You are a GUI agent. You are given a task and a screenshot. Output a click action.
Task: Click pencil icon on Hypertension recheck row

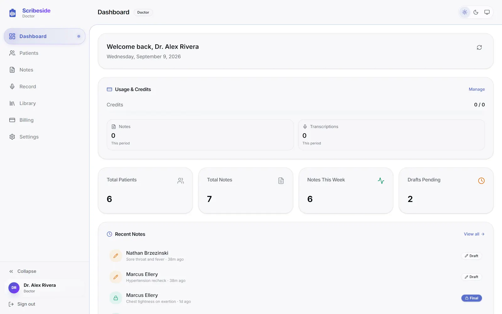click(x=116, y=277)
